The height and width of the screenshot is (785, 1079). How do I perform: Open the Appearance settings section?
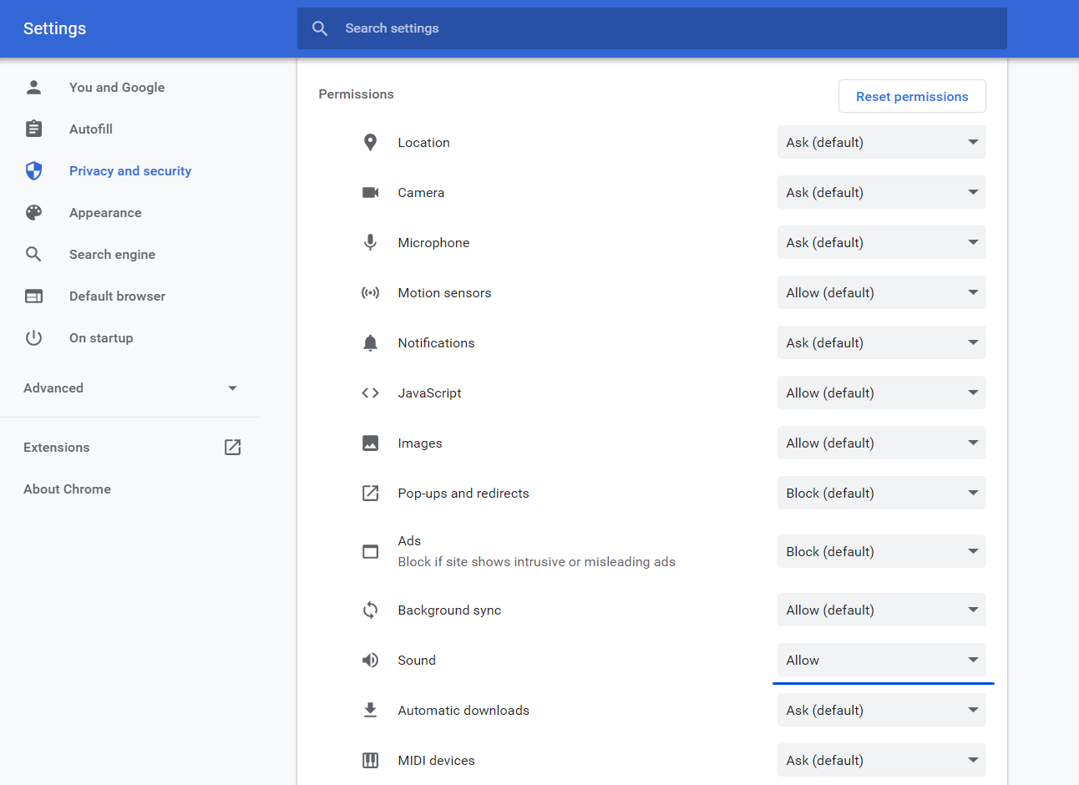click(x=105, y=212)
